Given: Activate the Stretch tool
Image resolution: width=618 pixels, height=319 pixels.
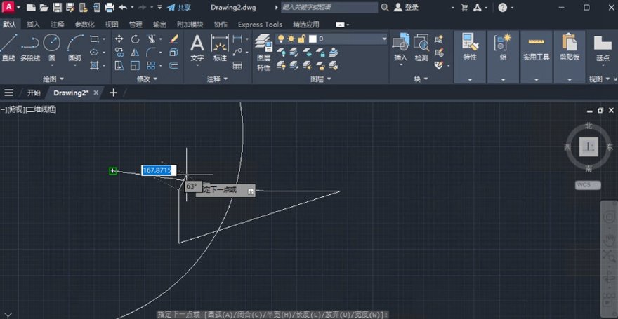Looking at the screenshot, I should (x=119, y=65).
